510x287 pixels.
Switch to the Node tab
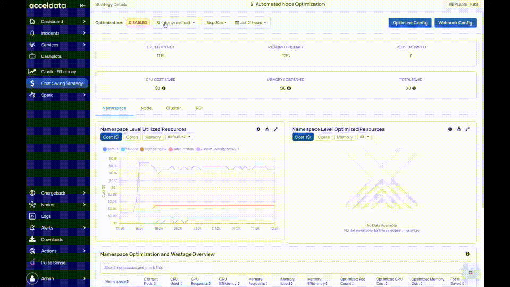[x=146, y=108]
